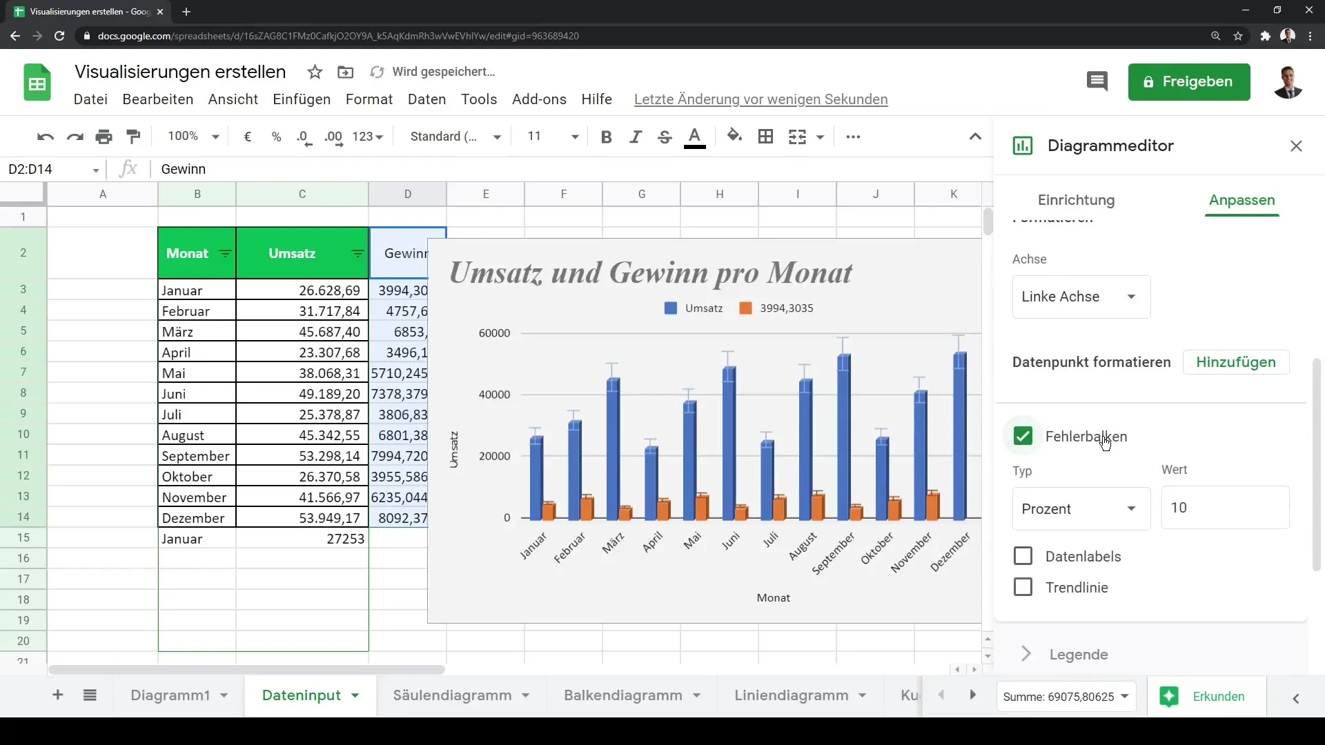Open the text color picker
1325x745 pixels.
click(x=695, y=137)
